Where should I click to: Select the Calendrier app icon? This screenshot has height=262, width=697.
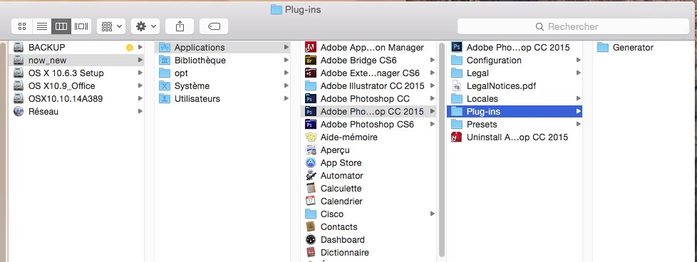[x=311, y=201]
